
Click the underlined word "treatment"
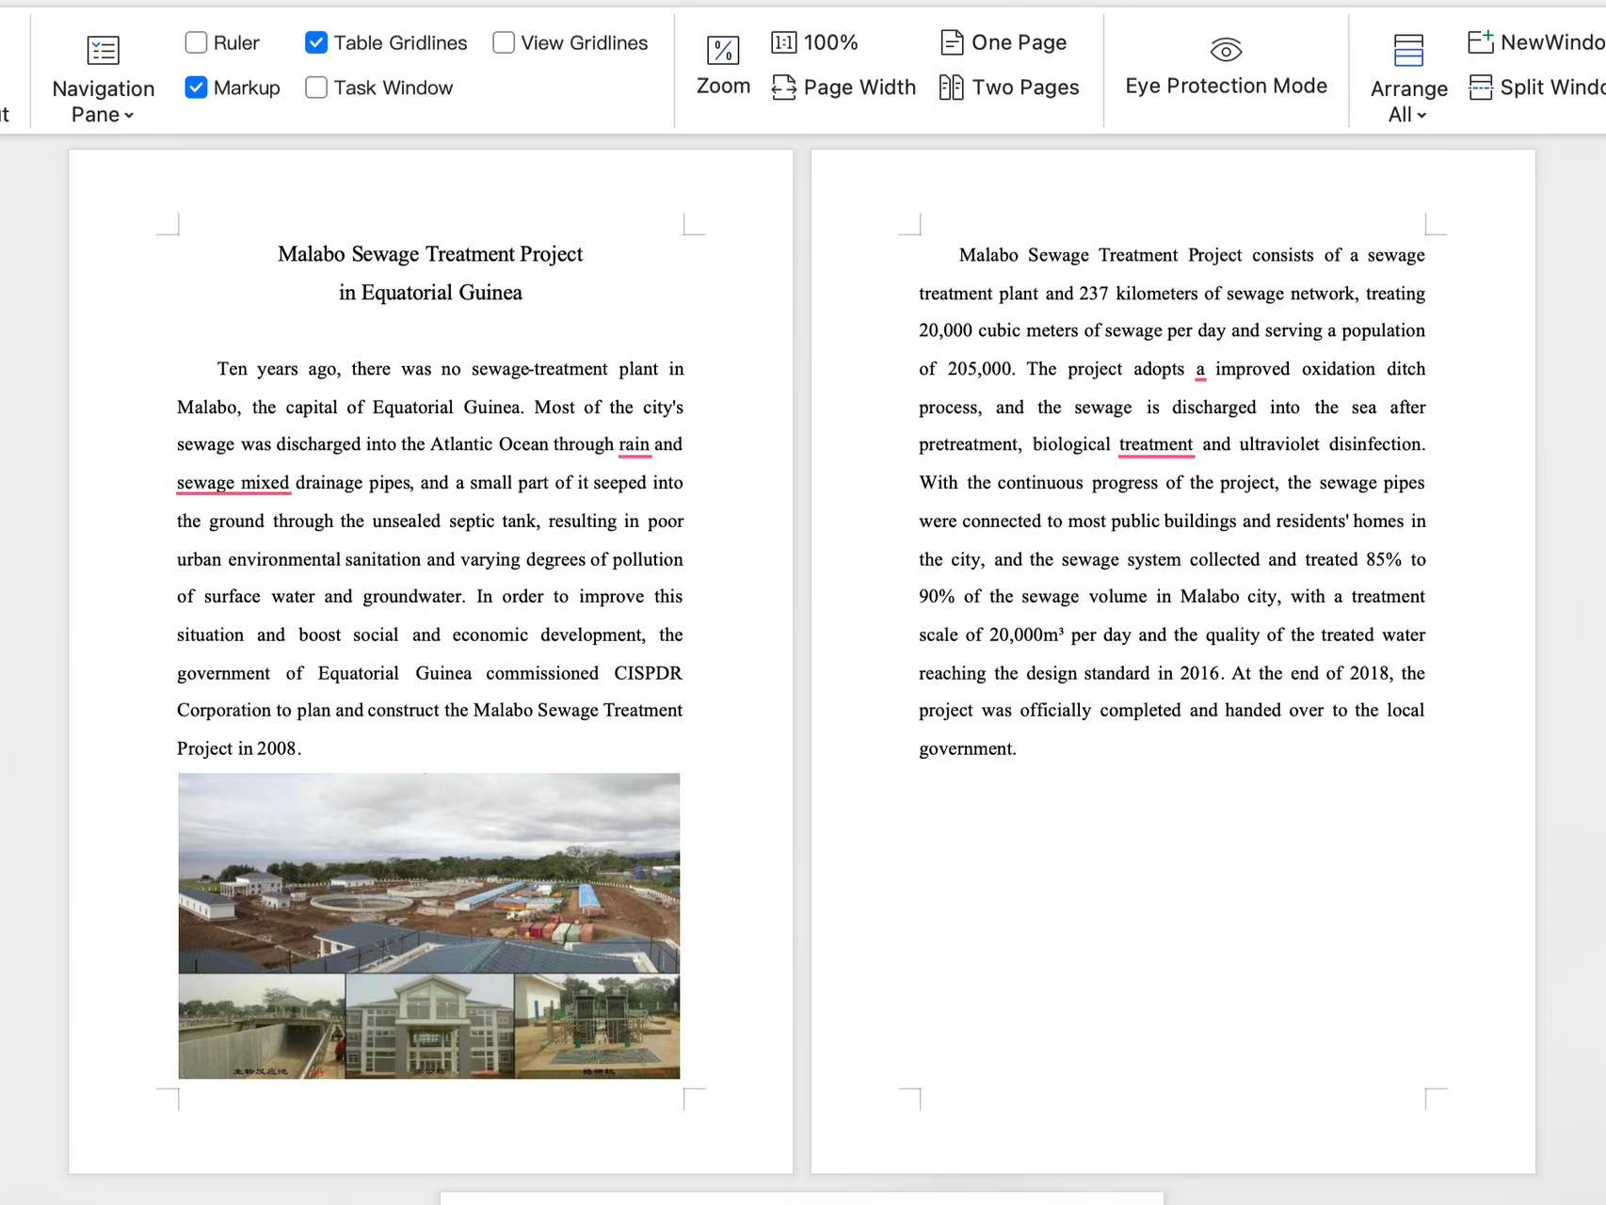(x=1156, y=444)
